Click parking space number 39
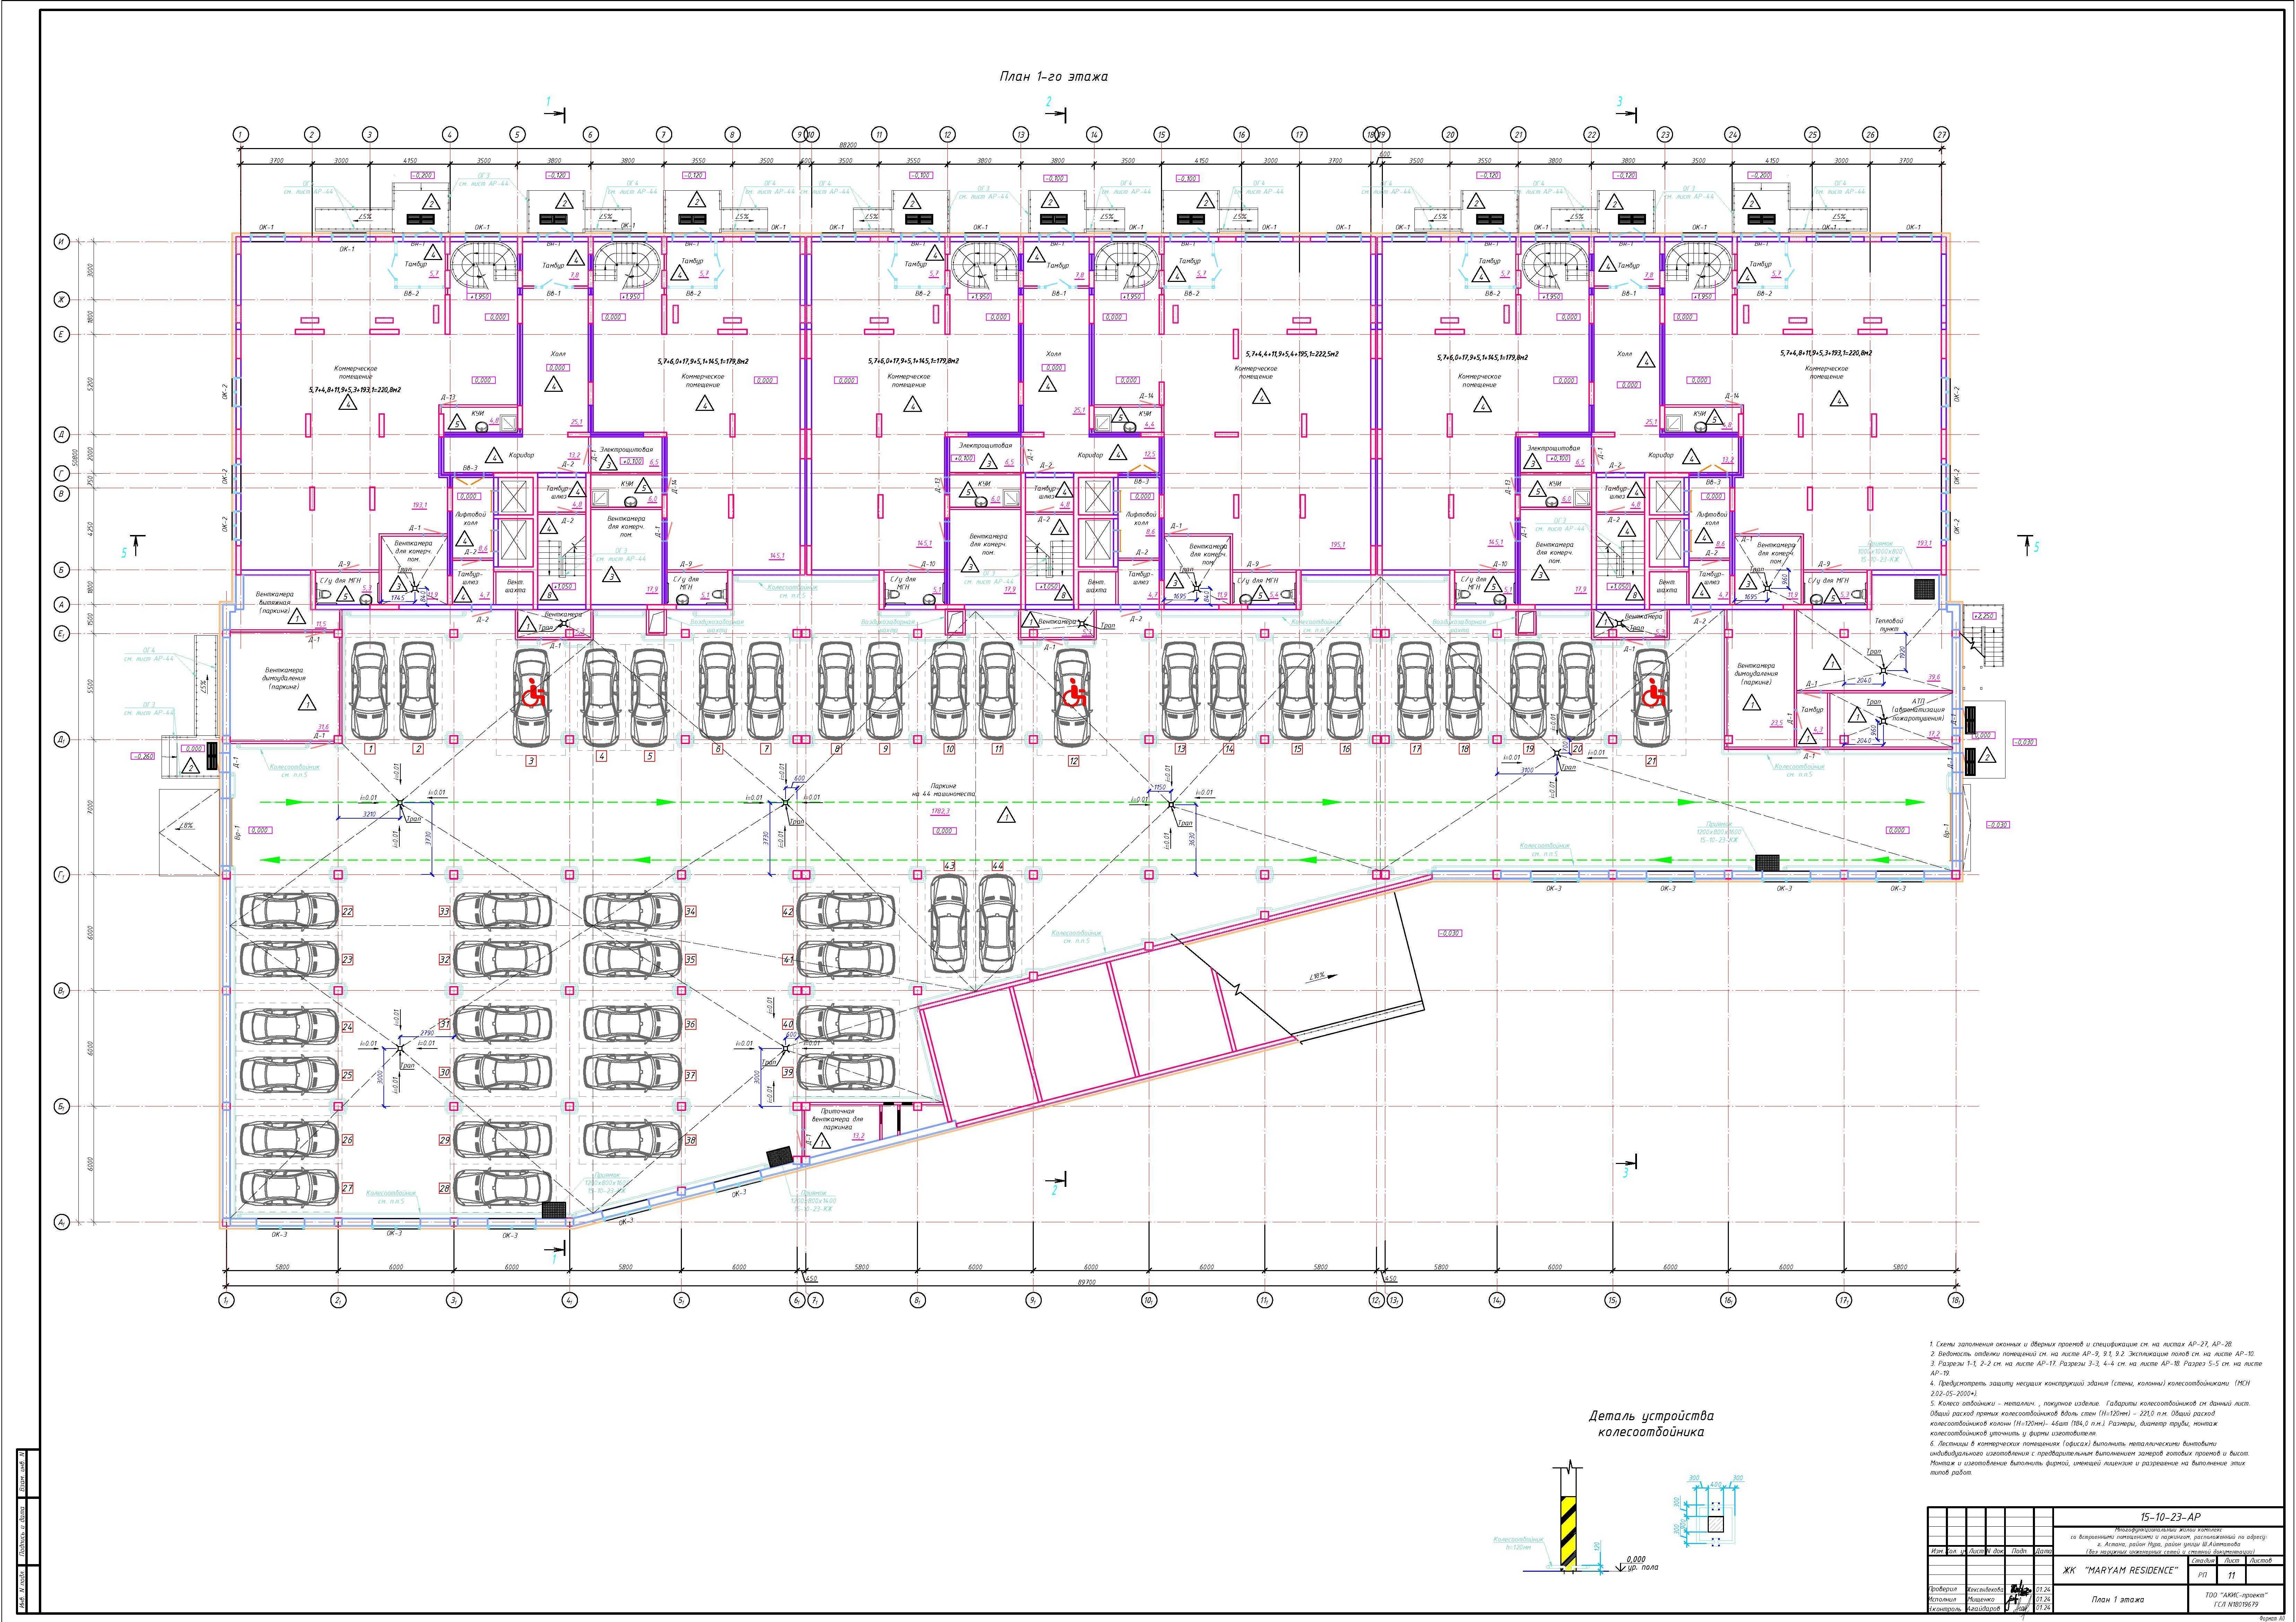The width and height of the screenshot is (2296, 1622). [788, 1072]
